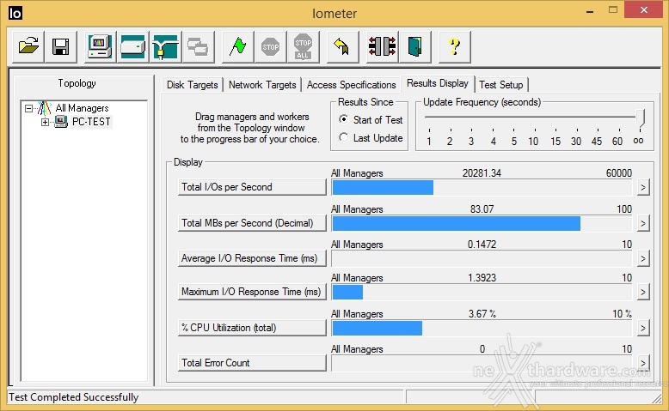
Task: Click the Total I/Os per Second progress bar
Action: coord(482,187)
